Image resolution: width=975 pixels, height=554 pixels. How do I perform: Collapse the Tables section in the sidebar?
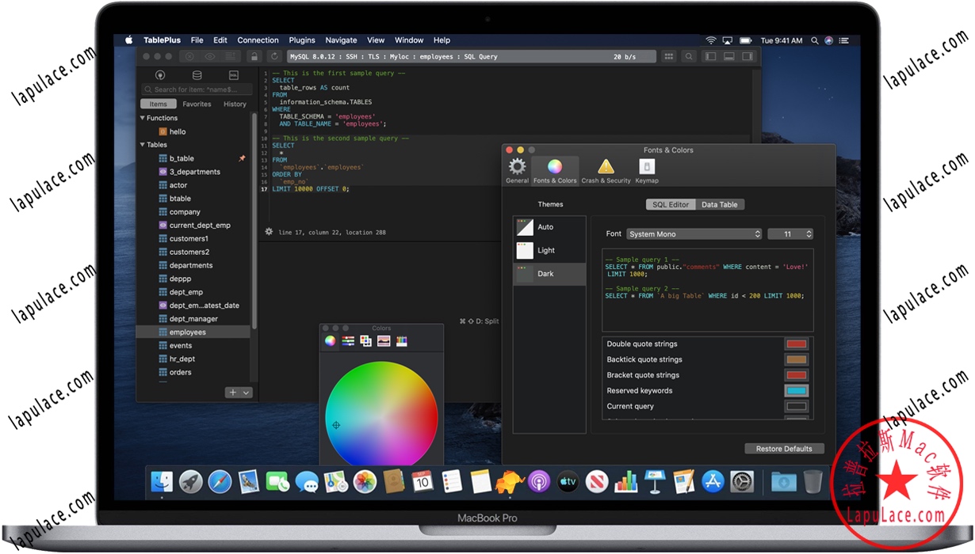point(143,144)
